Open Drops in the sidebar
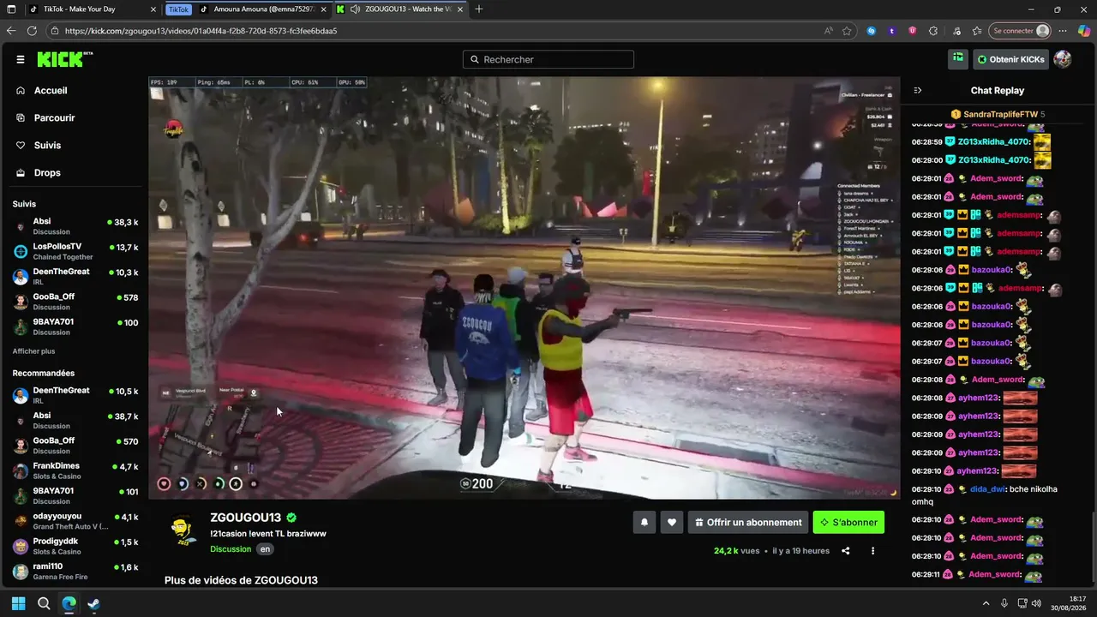Image resolution: width=1097 pixels, height=617 pixels. point(47,172)
